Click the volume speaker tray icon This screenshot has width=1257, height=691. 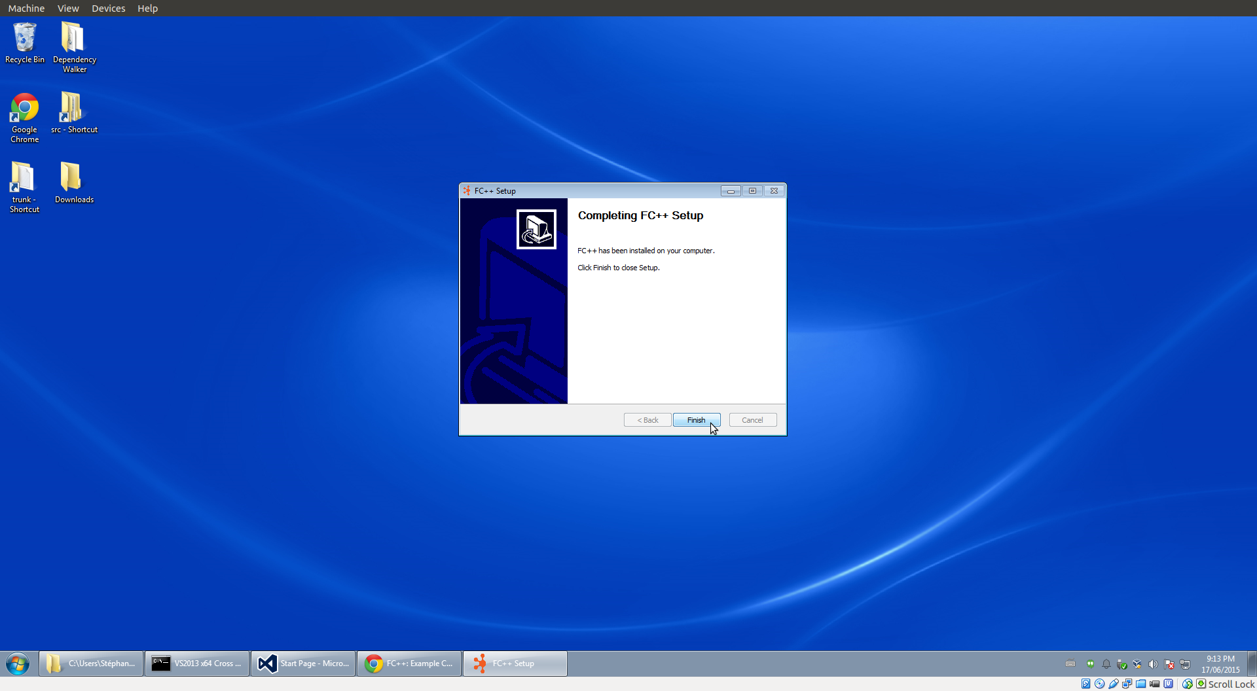pos(1153,664)
